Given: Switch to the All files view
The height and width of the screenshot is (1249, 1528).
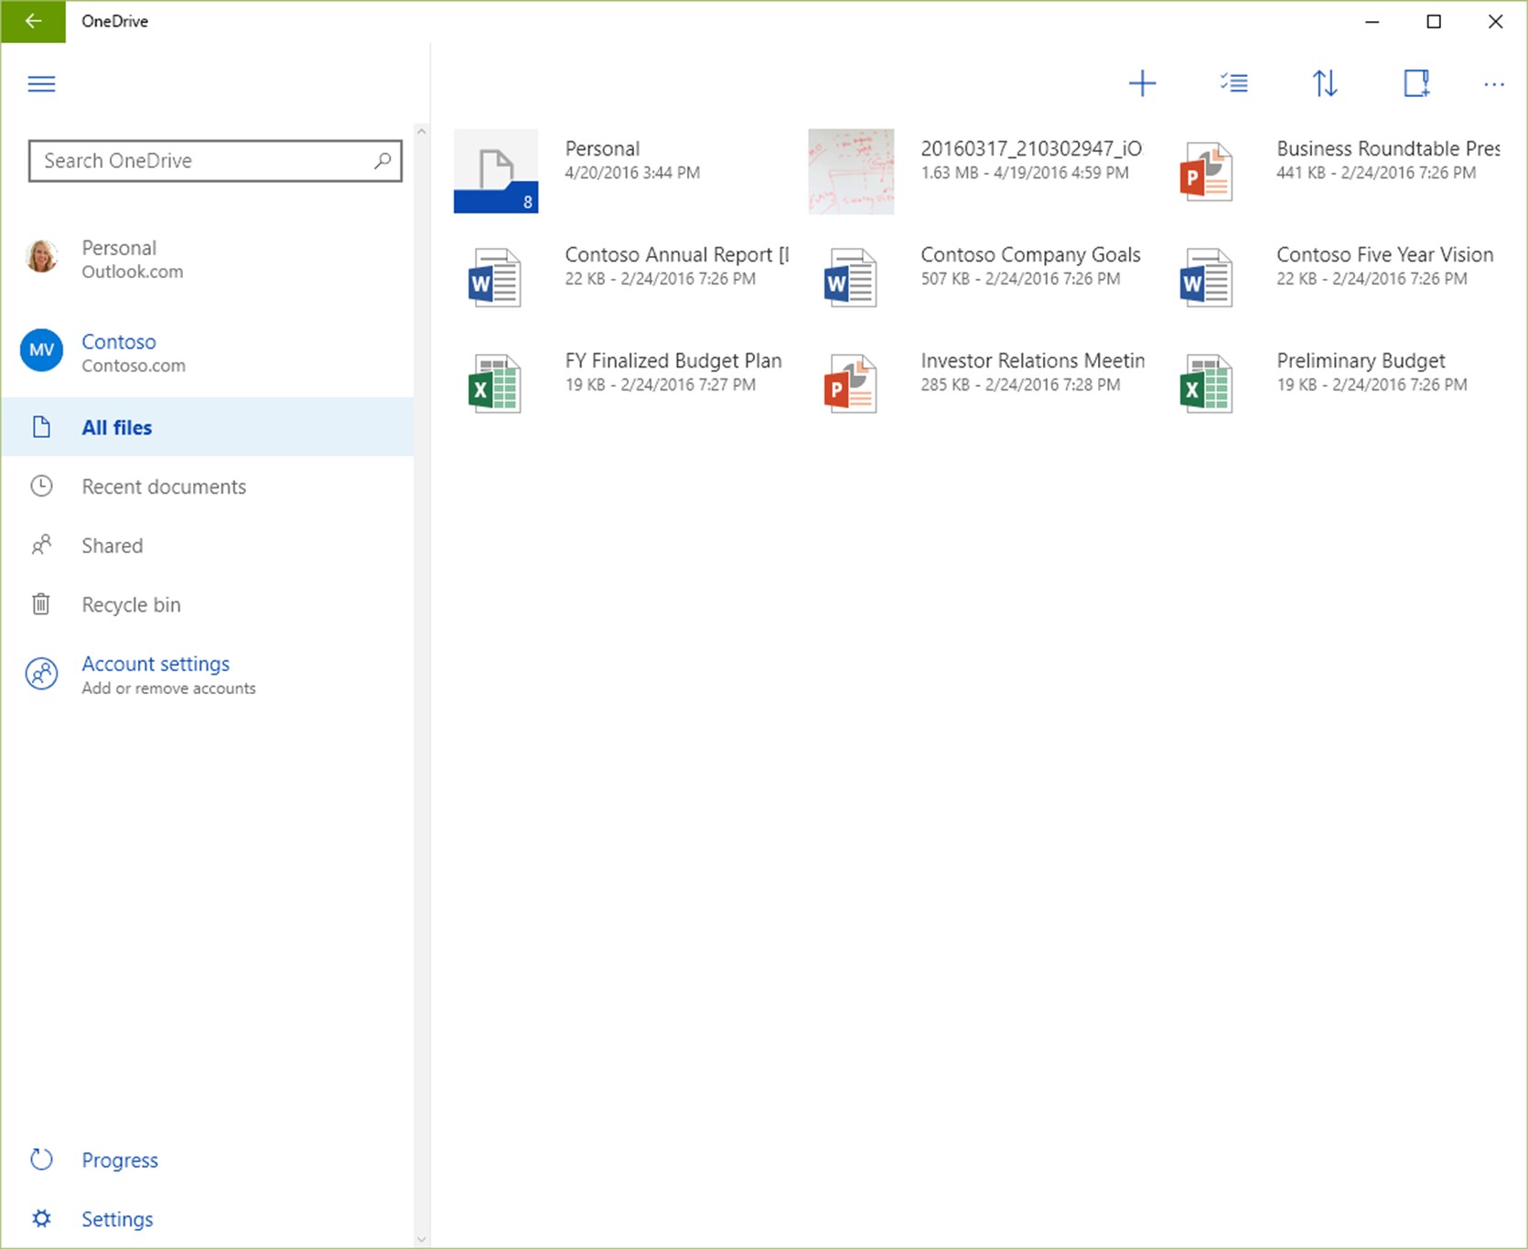Looking at the screenshot, I should tap(116, 427).
